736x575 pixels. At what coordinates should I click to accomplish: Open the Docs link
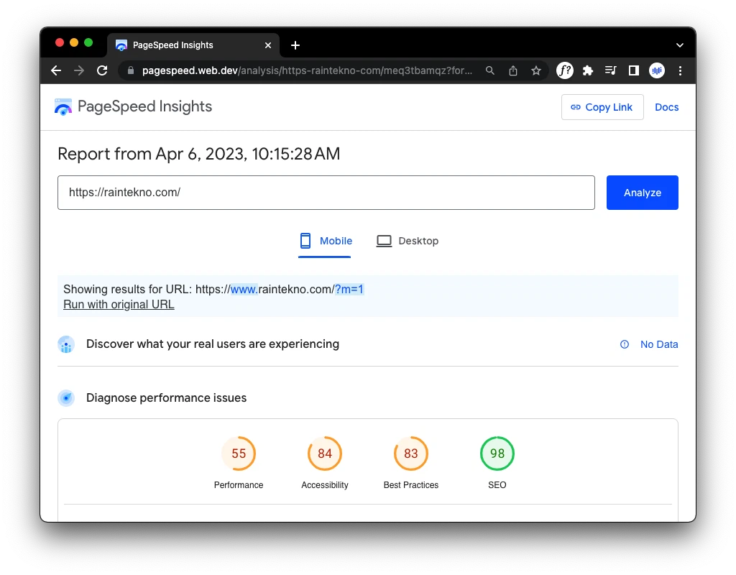click(666, 107)
